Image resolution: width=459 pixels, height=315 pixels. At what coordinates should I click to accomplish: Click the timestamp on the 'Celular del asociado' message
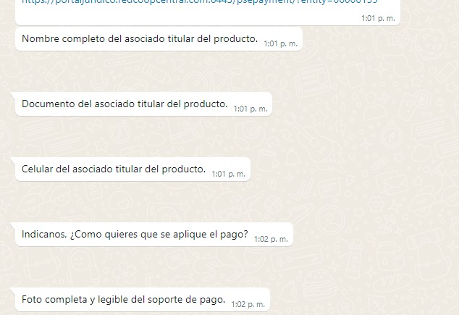[229, 175]
